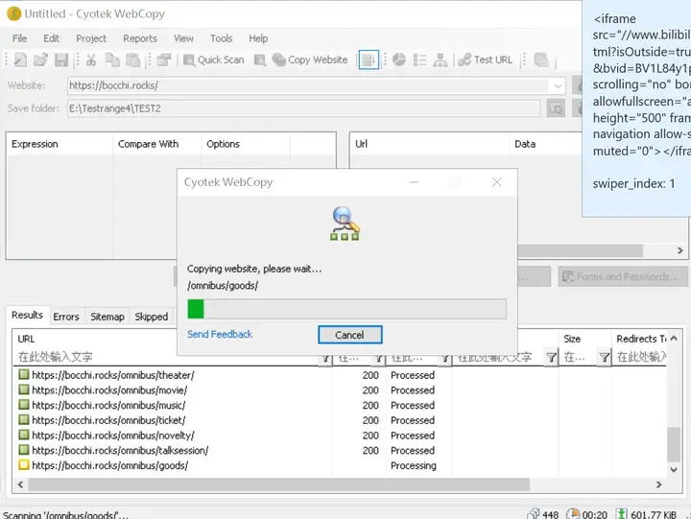Click the rightmost toolbar icon after Test URL
This screenshot has width=691, height=519.
point(541,59)
